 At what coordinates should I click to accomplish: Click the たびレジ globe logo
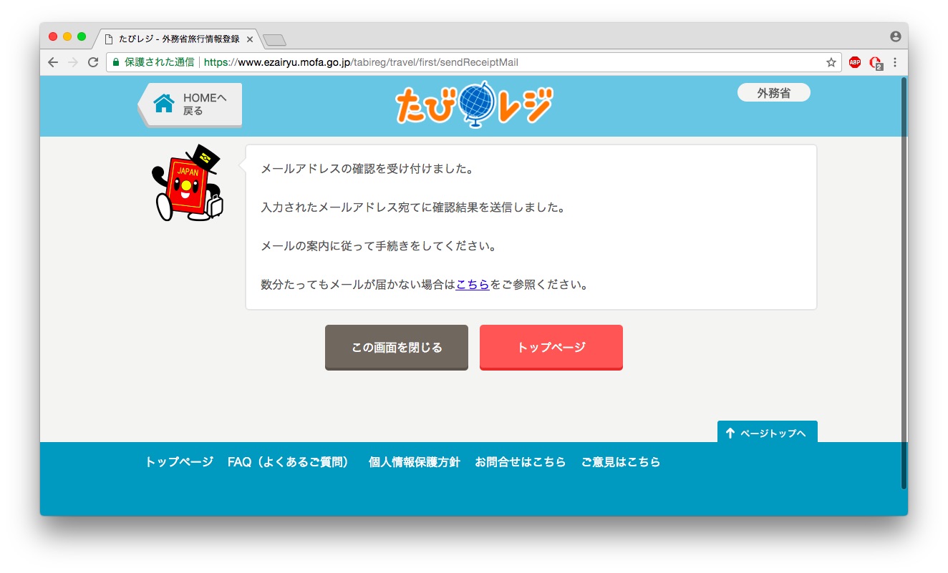[473, 106]
